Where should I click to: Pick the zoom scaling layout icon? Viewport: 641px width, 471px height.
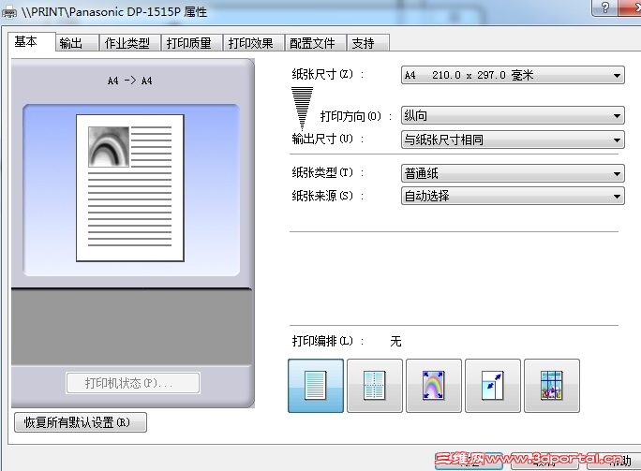point(493,386)
